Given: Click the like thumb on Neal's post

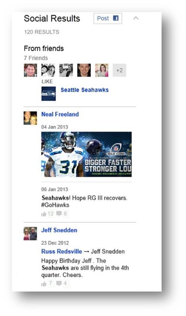Looking at the screenshot, I should click(44, 214).
